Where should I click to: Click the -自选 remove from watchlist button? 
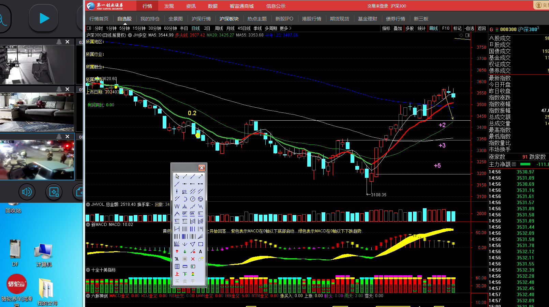(470, 28)
